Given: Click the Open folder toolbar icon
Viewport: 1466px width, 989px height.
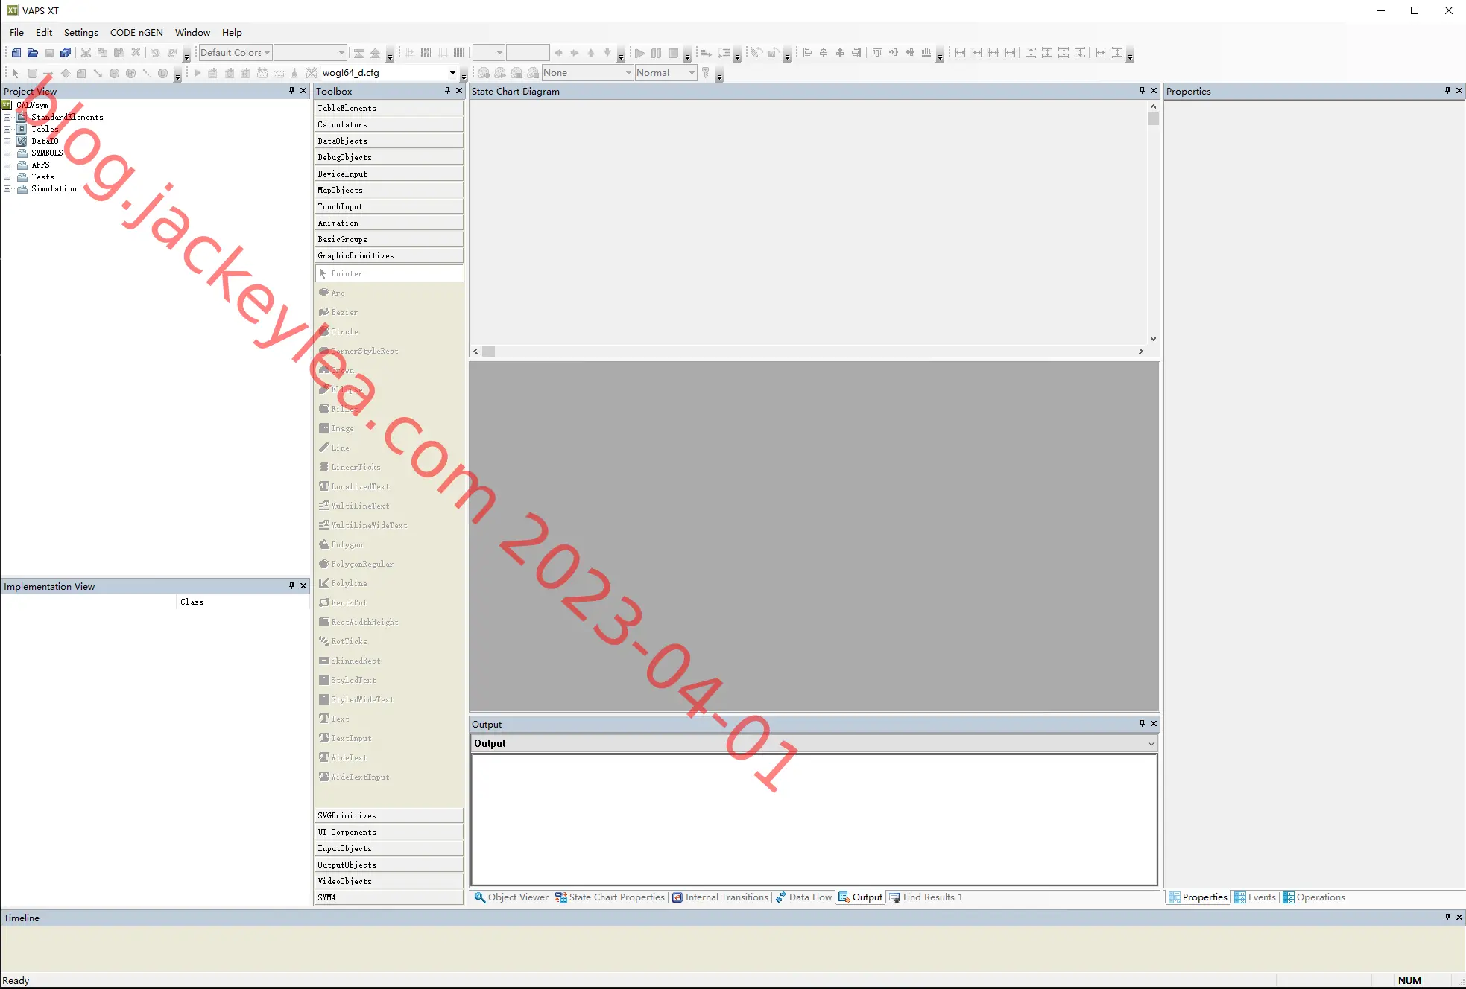Looking at the screenshot, I should 32,53.
